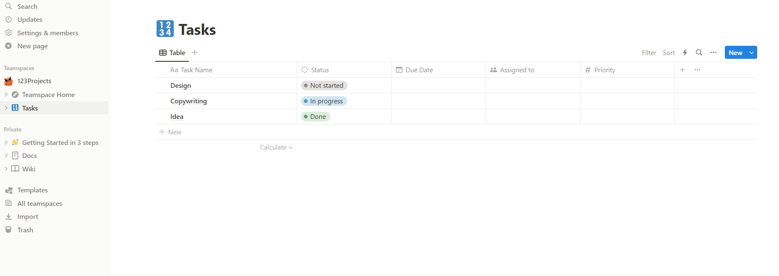Open the three-dot view options menu
Viewport: 779px width, 276px height.
pyautogui.click(x=714, y=53)
